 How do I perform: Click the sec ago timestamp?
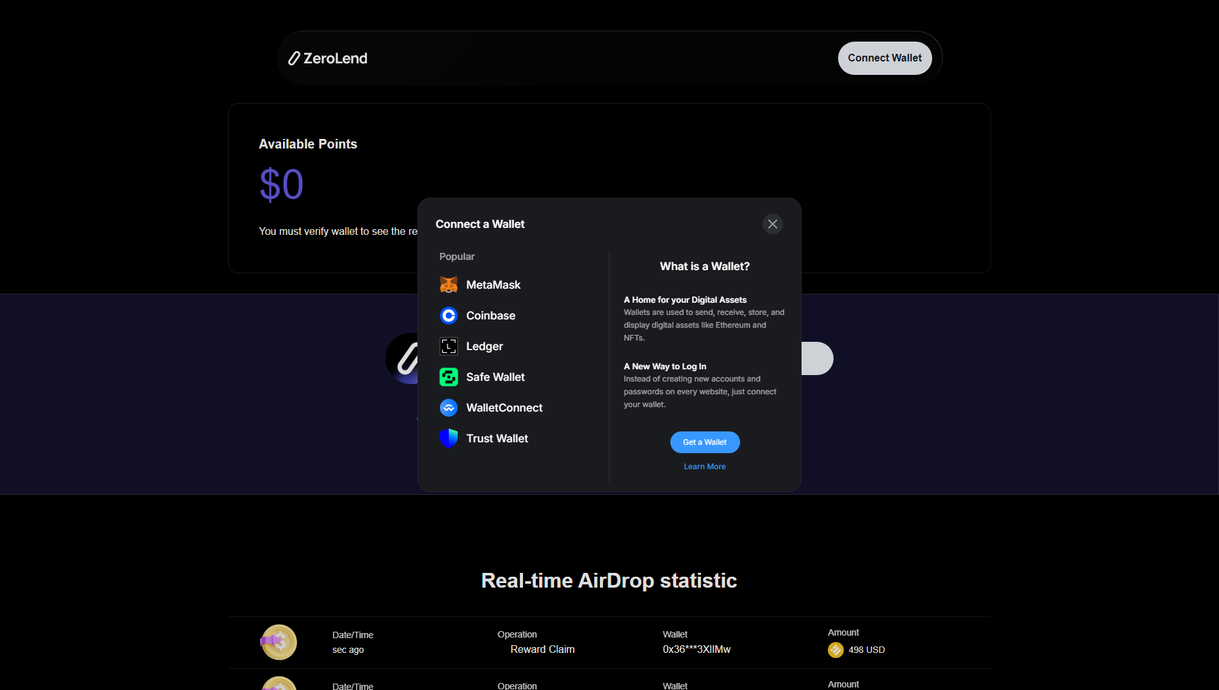348,650
